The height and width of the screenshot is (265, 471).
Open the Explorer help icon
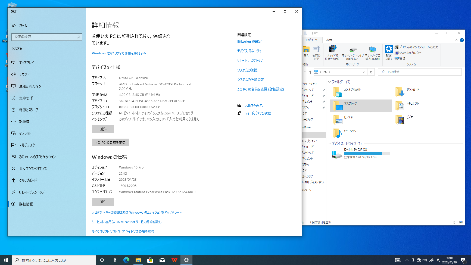coord(462,40)
